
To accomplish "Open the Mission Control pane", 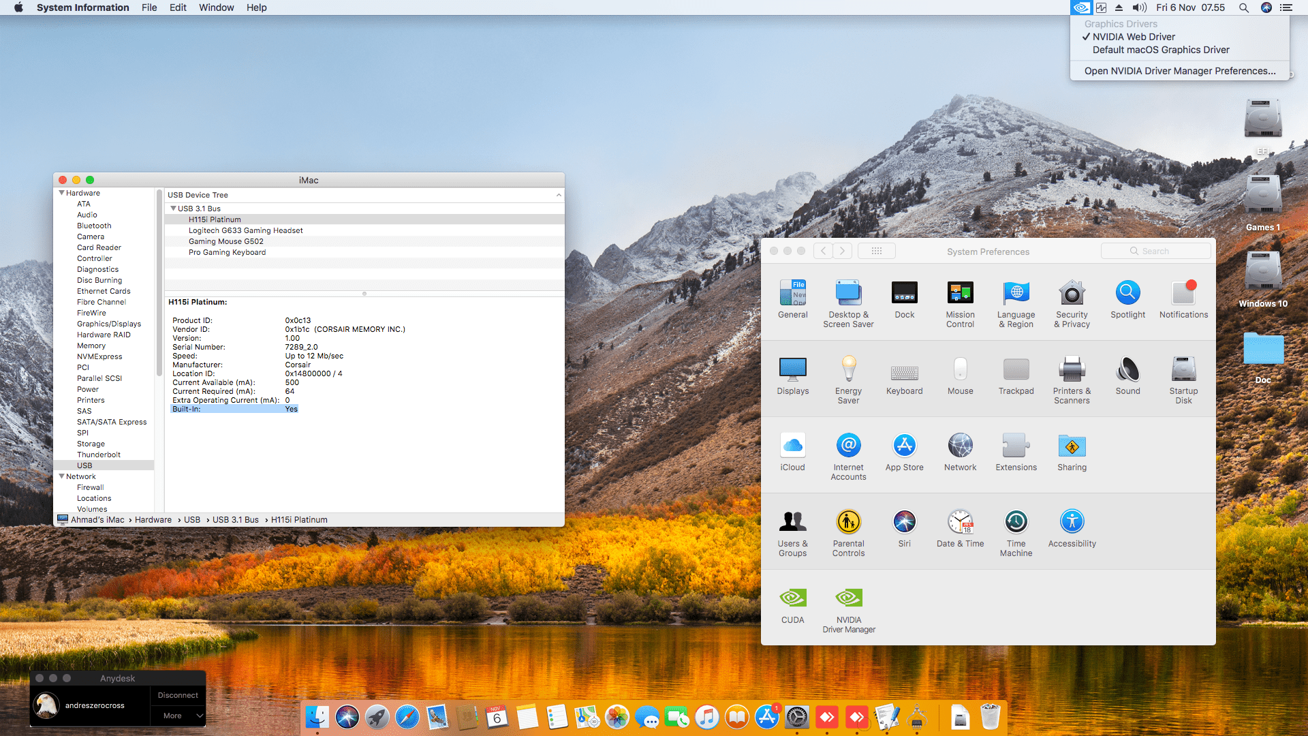I will click(960, 294).
